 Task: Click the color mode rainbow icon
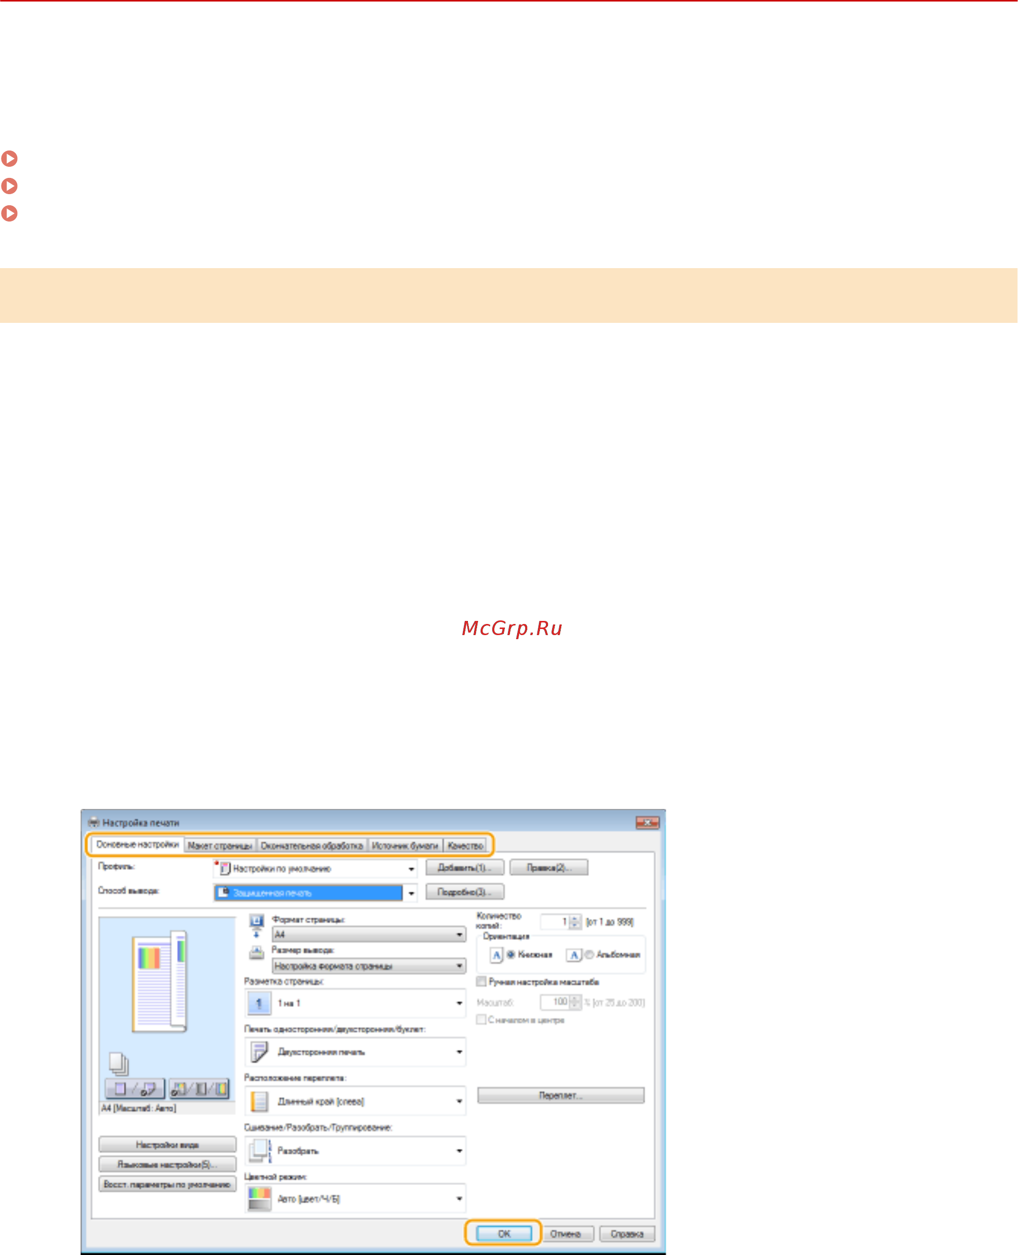(259, 1199)
